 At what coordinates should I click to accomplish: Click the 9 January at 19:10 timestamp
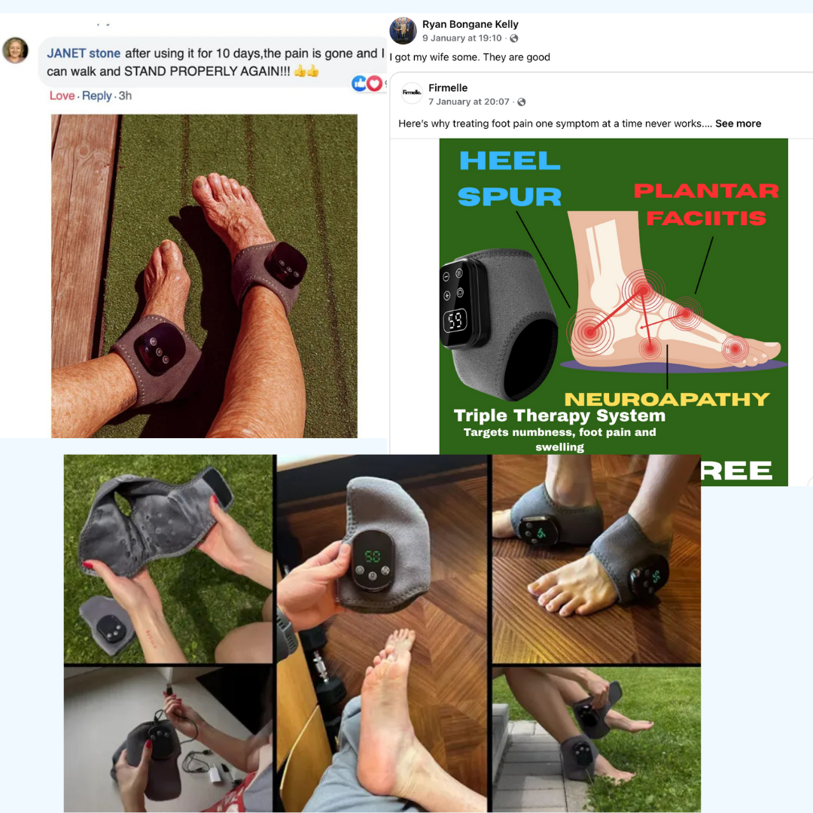(462, 38)
